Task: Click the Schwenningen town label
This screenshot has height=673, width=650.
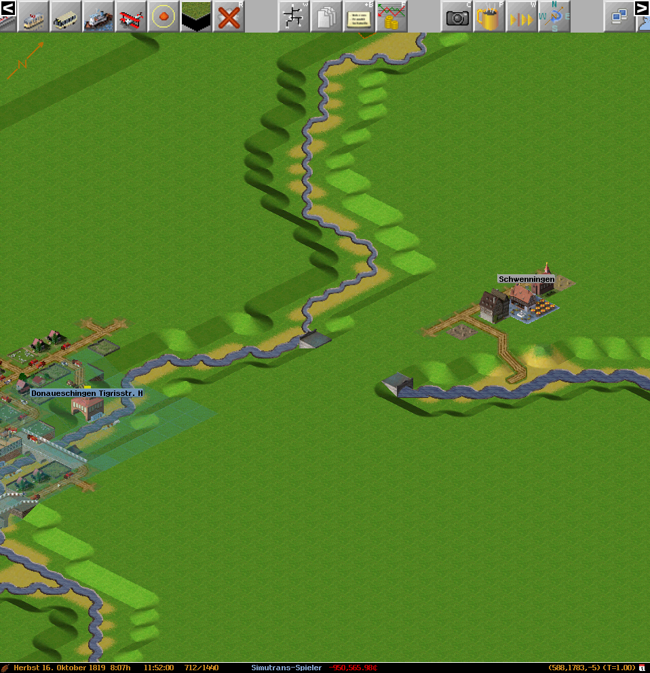Action: tap(526, 279)
